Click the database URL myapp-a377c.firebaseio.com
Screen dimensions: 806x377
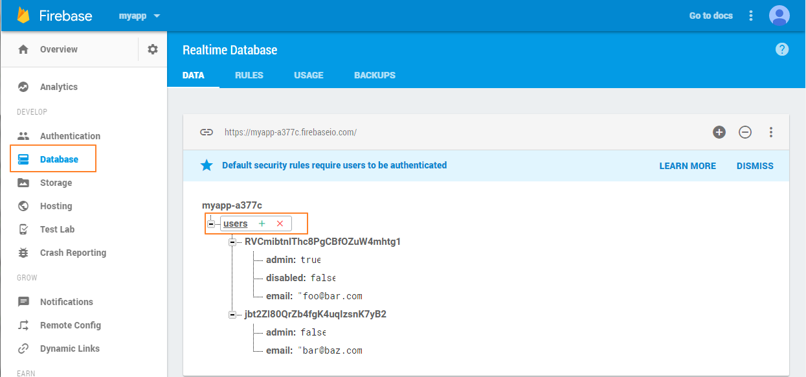point(291,132)
